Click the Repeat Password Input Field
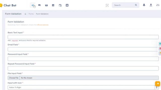 point(83,68)
